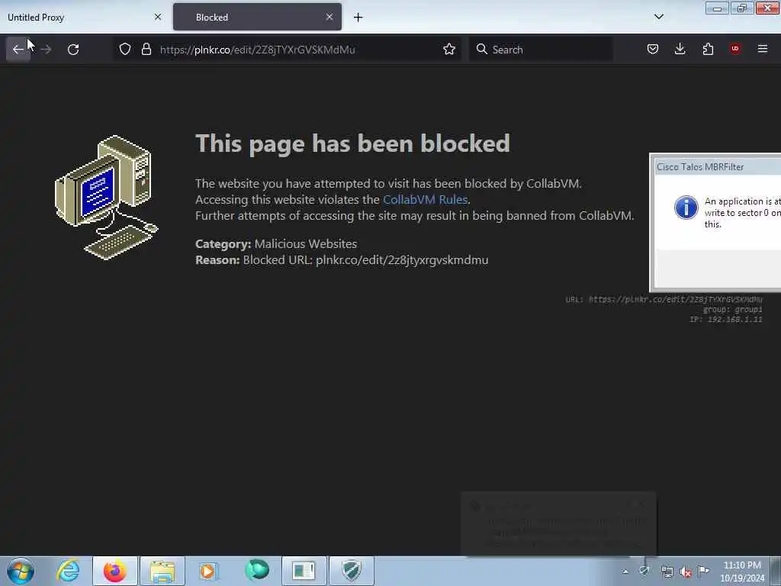Click the Cisco Talos MBRFilter title bar
Screen dimensions: 781x586
717,167
